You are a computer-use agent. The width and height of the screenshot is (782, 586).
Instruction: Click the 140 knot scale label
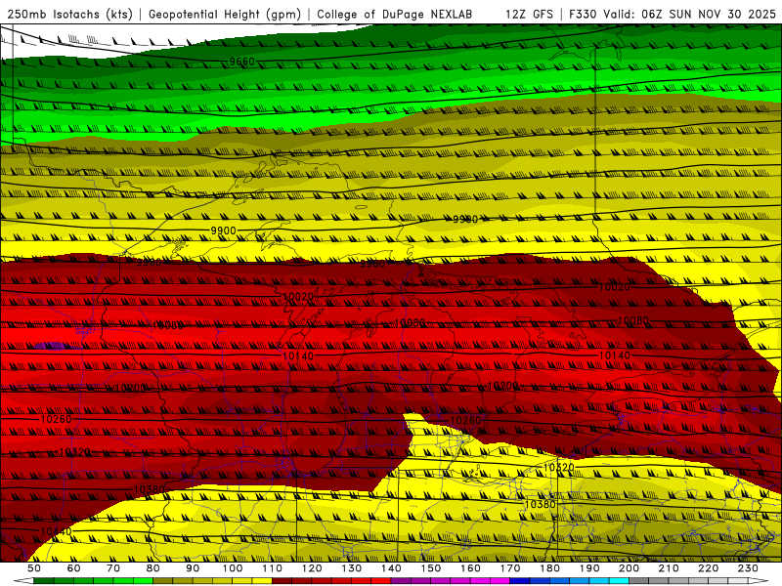[391, 568]
